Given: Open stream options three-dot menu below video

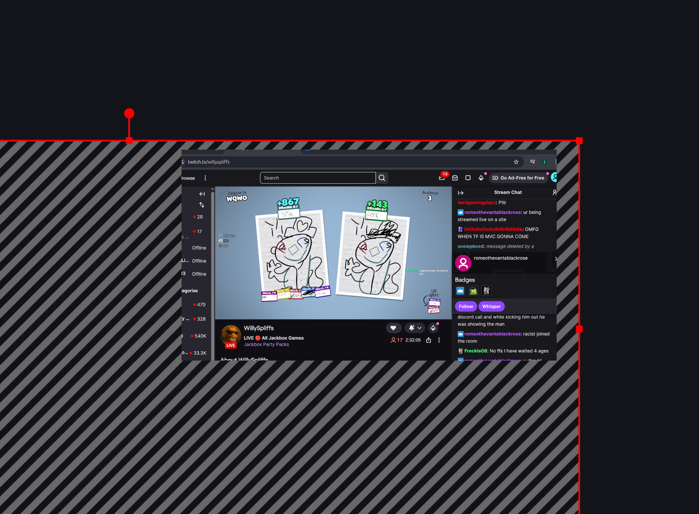Looking at the screenshot, I should click(x=439, y=340).
